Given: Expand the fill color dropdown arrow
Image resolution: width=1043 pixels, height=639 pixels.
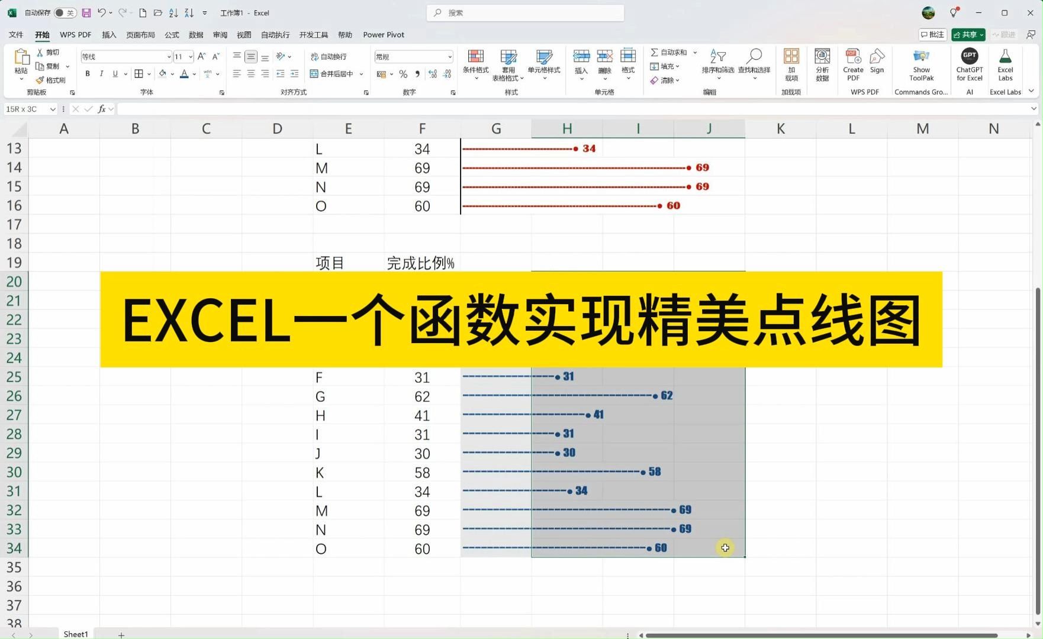Looking at the screenshot, I should [x=173, y=73].
